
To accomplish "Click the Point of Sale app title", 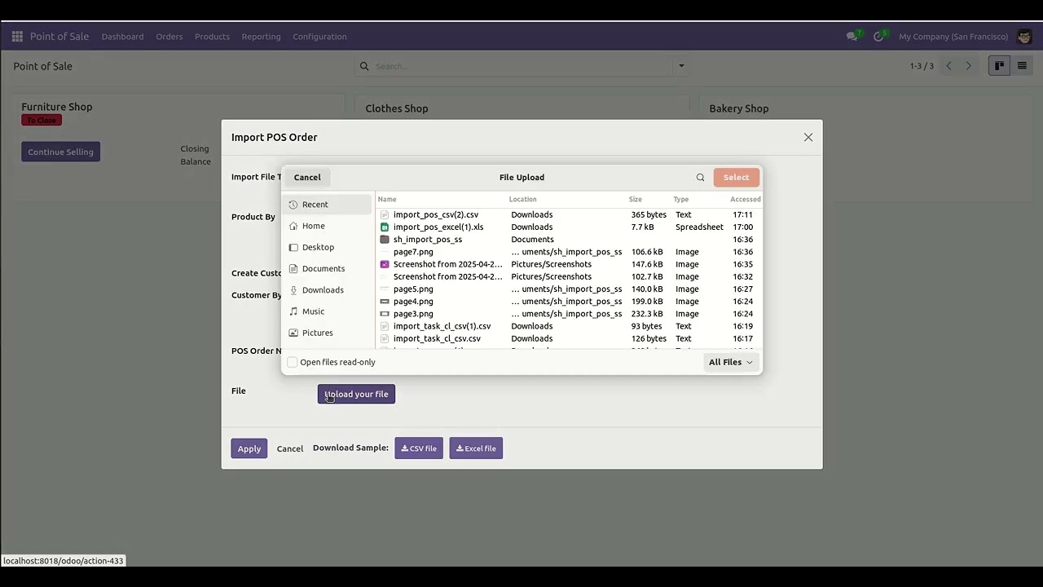I will click(x=59, y=37).
